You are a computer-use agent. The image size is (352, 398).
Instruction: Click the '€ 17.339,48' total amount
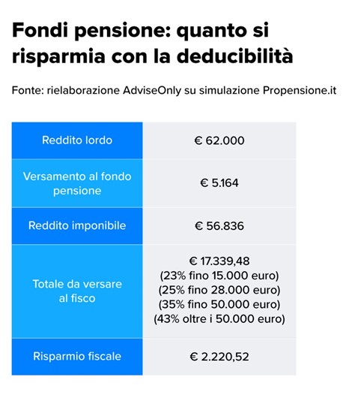point(219,261)
